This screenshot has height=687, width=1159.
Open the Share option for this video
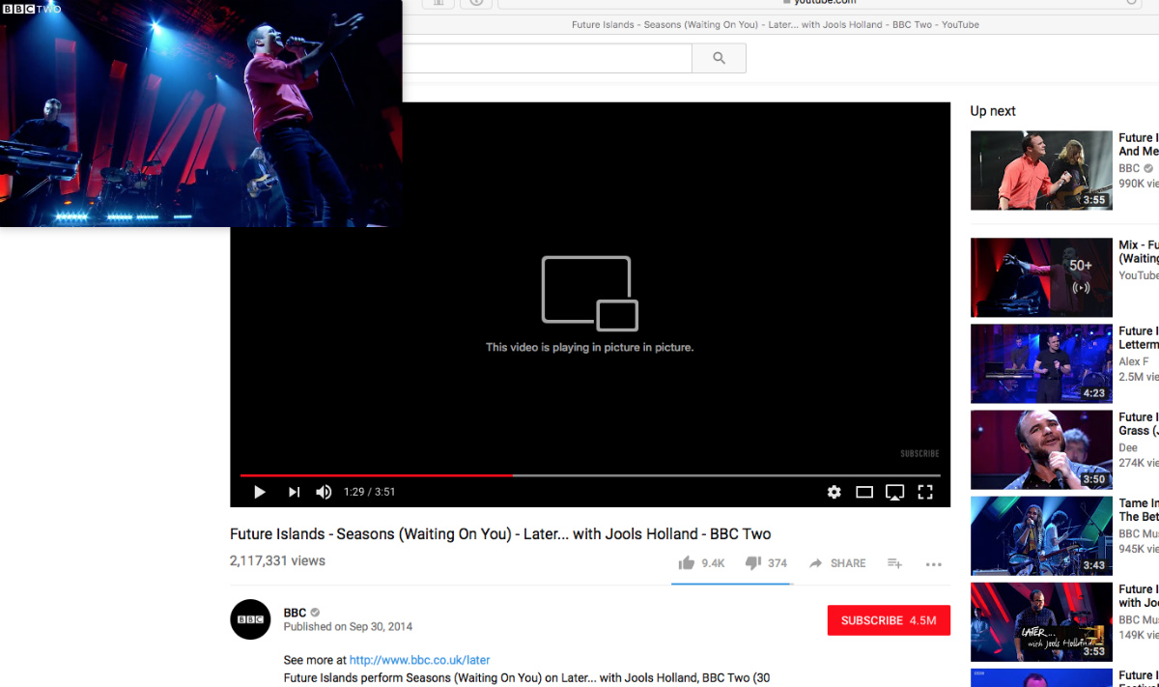tap(837, 563)
